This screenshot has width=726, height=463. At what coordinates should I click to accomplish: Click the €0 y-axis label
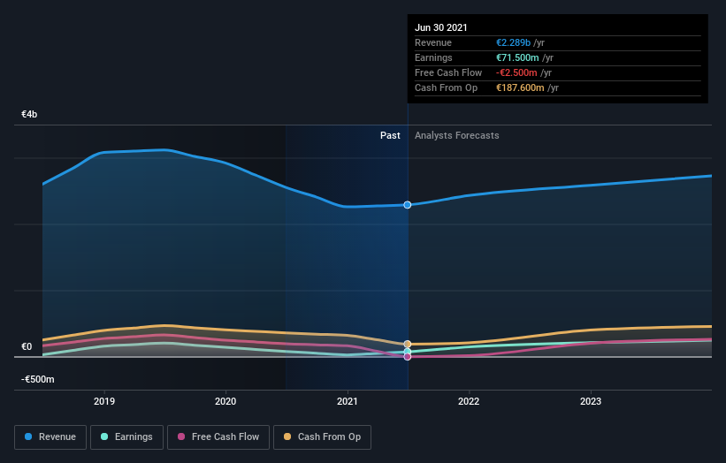tap(27, 346)
